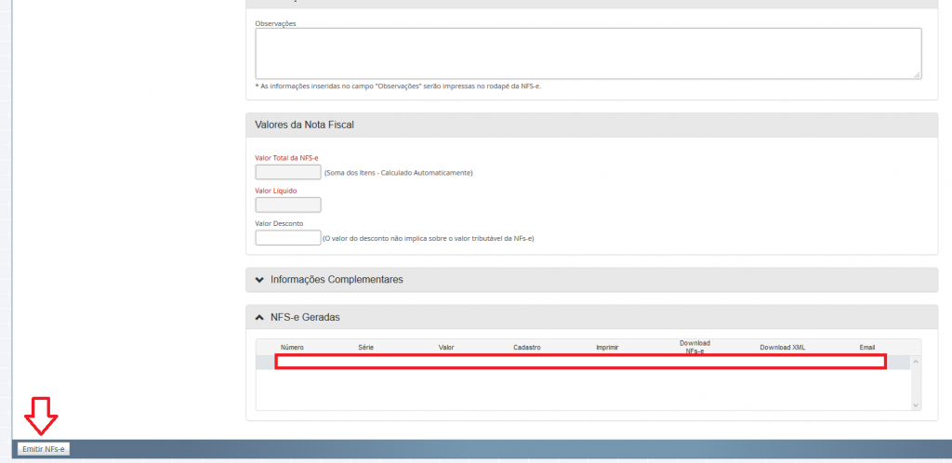952x463 pixels.
Task: Click the Observações textarea resize handle
Action: pos(917,74)
